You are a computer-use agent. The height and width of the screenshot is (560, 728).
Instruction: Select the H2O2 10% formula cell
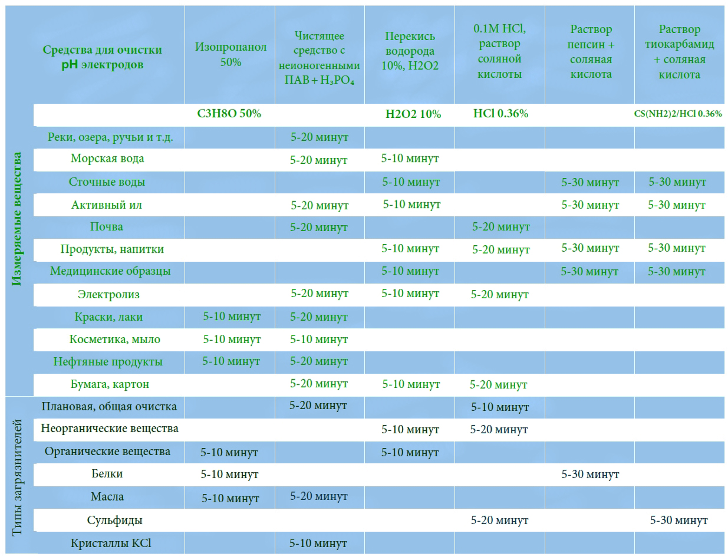pyautogui.click(x=413, y=114)
